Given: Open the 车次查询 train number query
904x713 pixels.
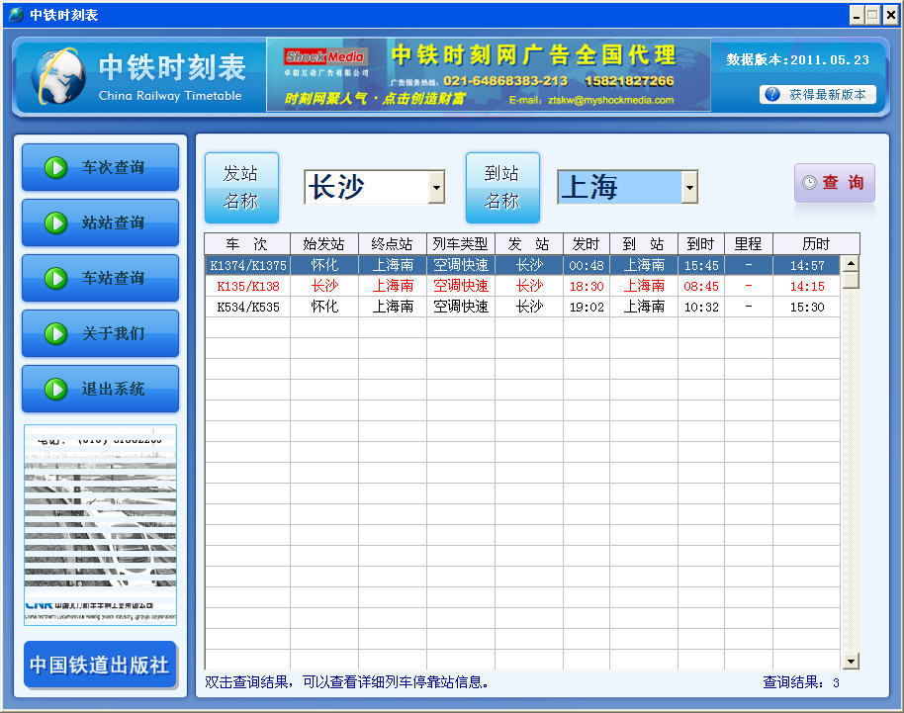Looking at the screenshot, I should (x=100, y=167).
